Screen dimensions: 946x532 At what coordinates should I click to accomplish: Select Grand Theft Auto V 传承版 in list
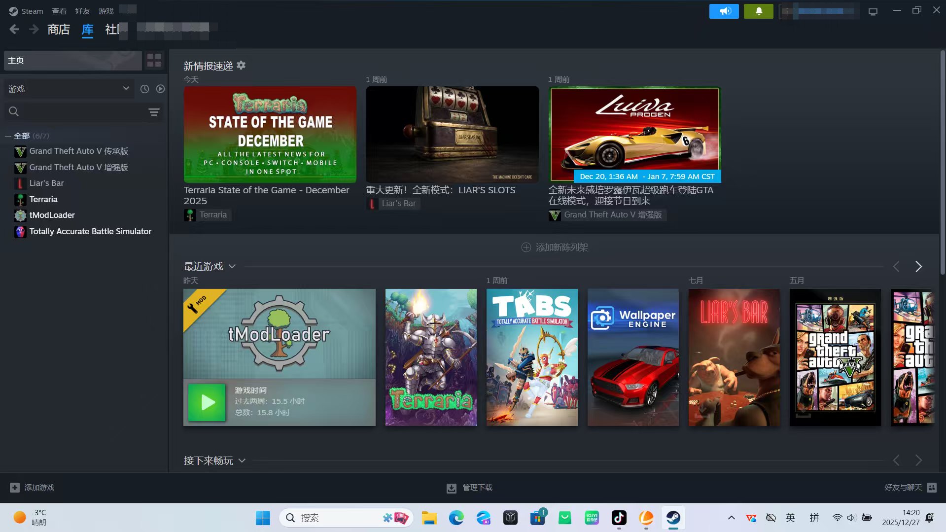tap(78, 151)
